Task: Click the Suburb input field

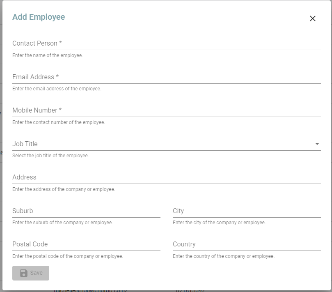Action: tap(82, 211)
